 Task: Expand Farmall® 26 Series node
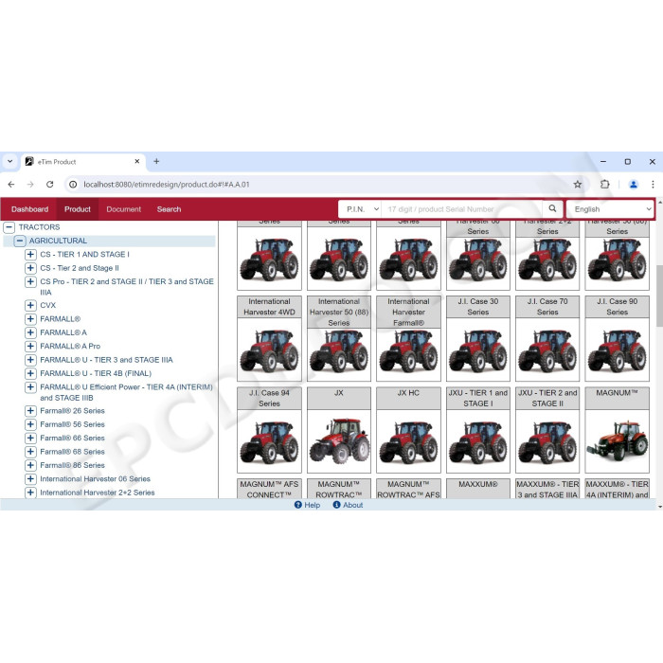(30, 410)
